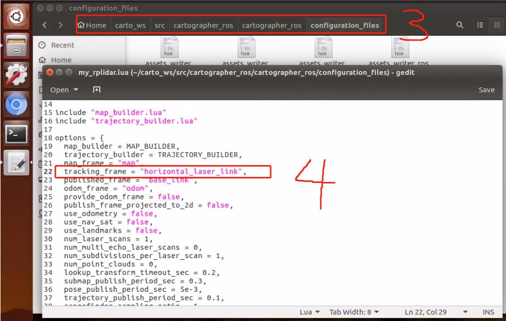Switch Files to list view
Image resolution: width=506 pixels, height=321 pixels.
click(x=480, y=25)
